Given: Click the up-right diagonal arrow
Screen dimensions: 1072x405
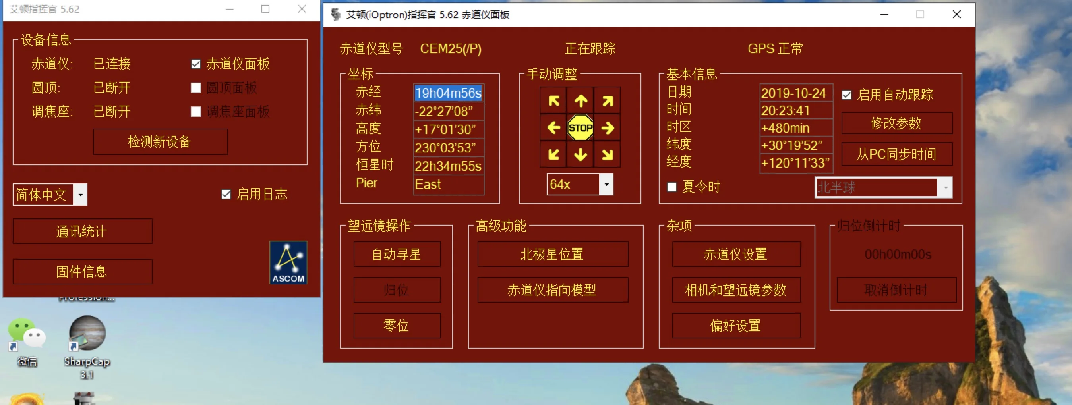Looking at the screenshot, I should tap(608, 100).
